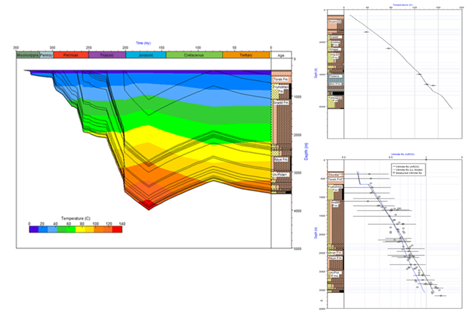Select the Mississippian period bar
This screenshot has width=476, height=317.
(28, 55)
